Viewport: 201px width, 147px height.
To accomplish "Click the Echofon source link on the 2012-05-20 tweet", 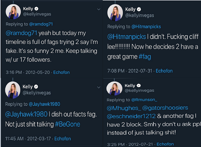I will tap(62, 72).
